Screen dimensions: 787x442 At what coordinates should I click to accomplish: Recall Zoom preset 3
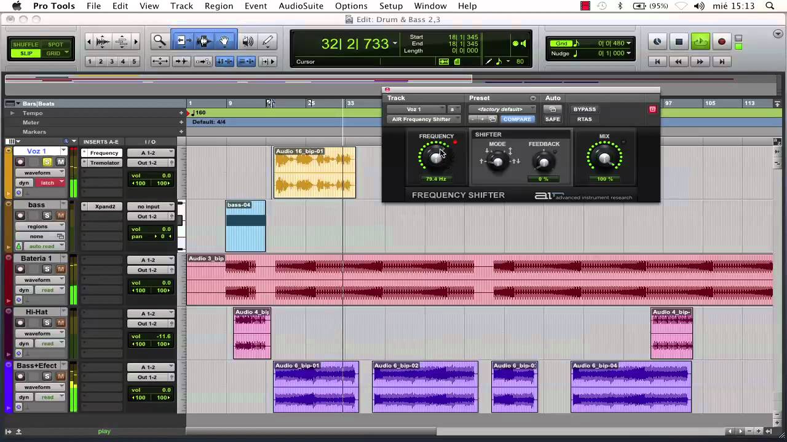click(x=111, y=61)
